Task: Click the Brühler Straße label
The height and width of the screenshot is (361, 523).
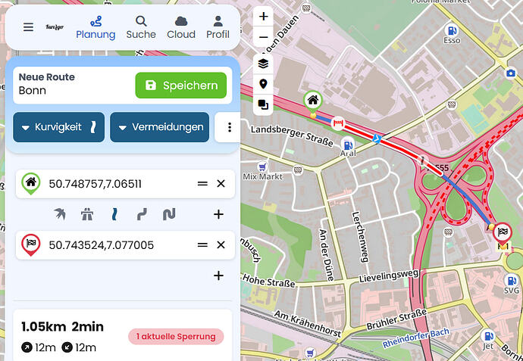Action: 396,319
